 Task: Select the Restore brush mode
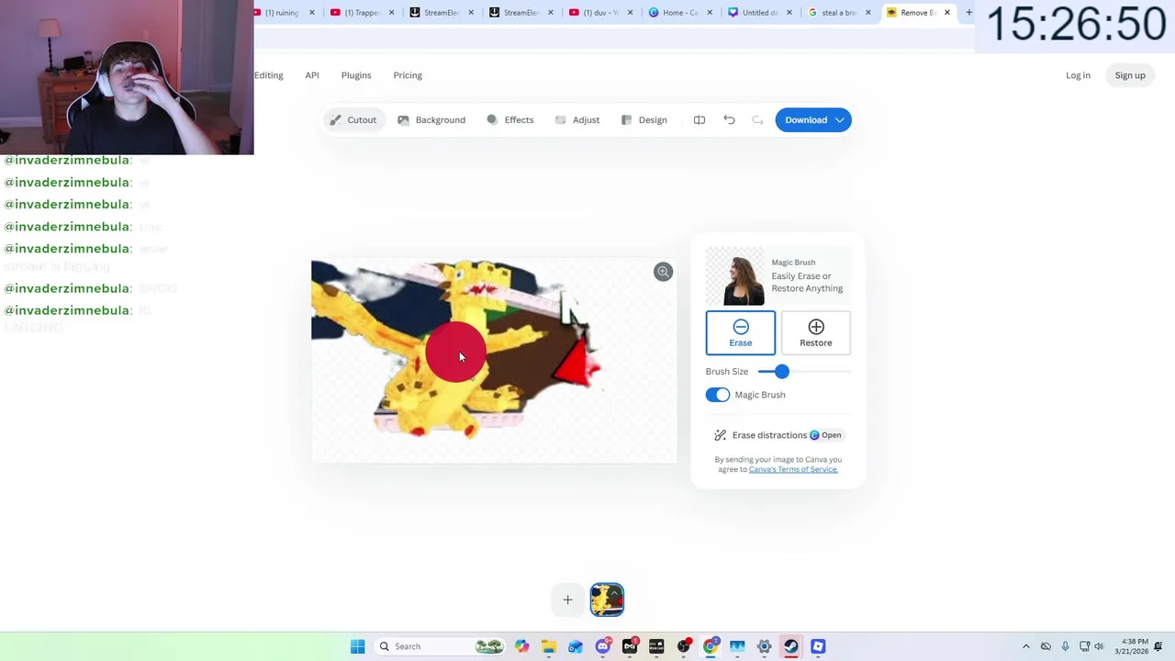point(816,332)
